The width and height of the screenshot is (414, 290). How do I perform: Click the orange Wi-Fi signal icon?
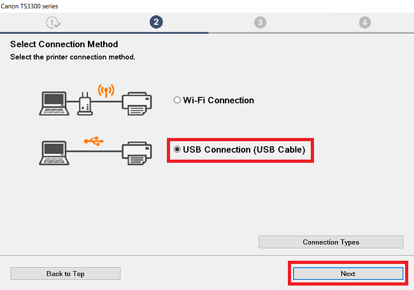click(x=106, y=90)
